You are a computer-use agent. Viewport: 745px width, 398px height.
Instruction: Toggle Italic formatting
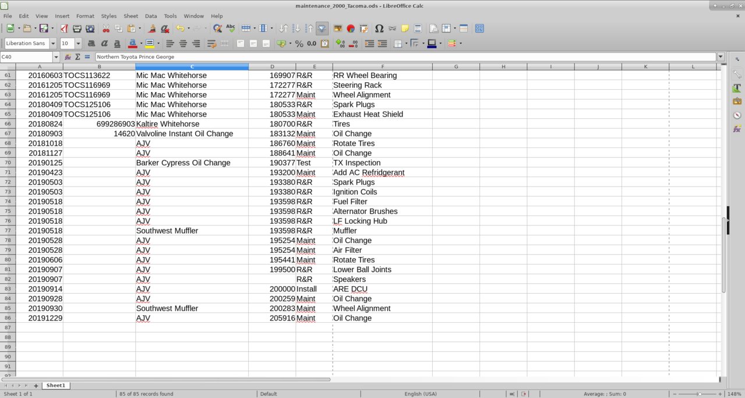104,43
